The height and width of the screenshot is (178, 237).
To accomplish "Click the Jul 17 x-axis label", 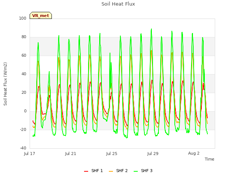I will [x=30, y=154].
